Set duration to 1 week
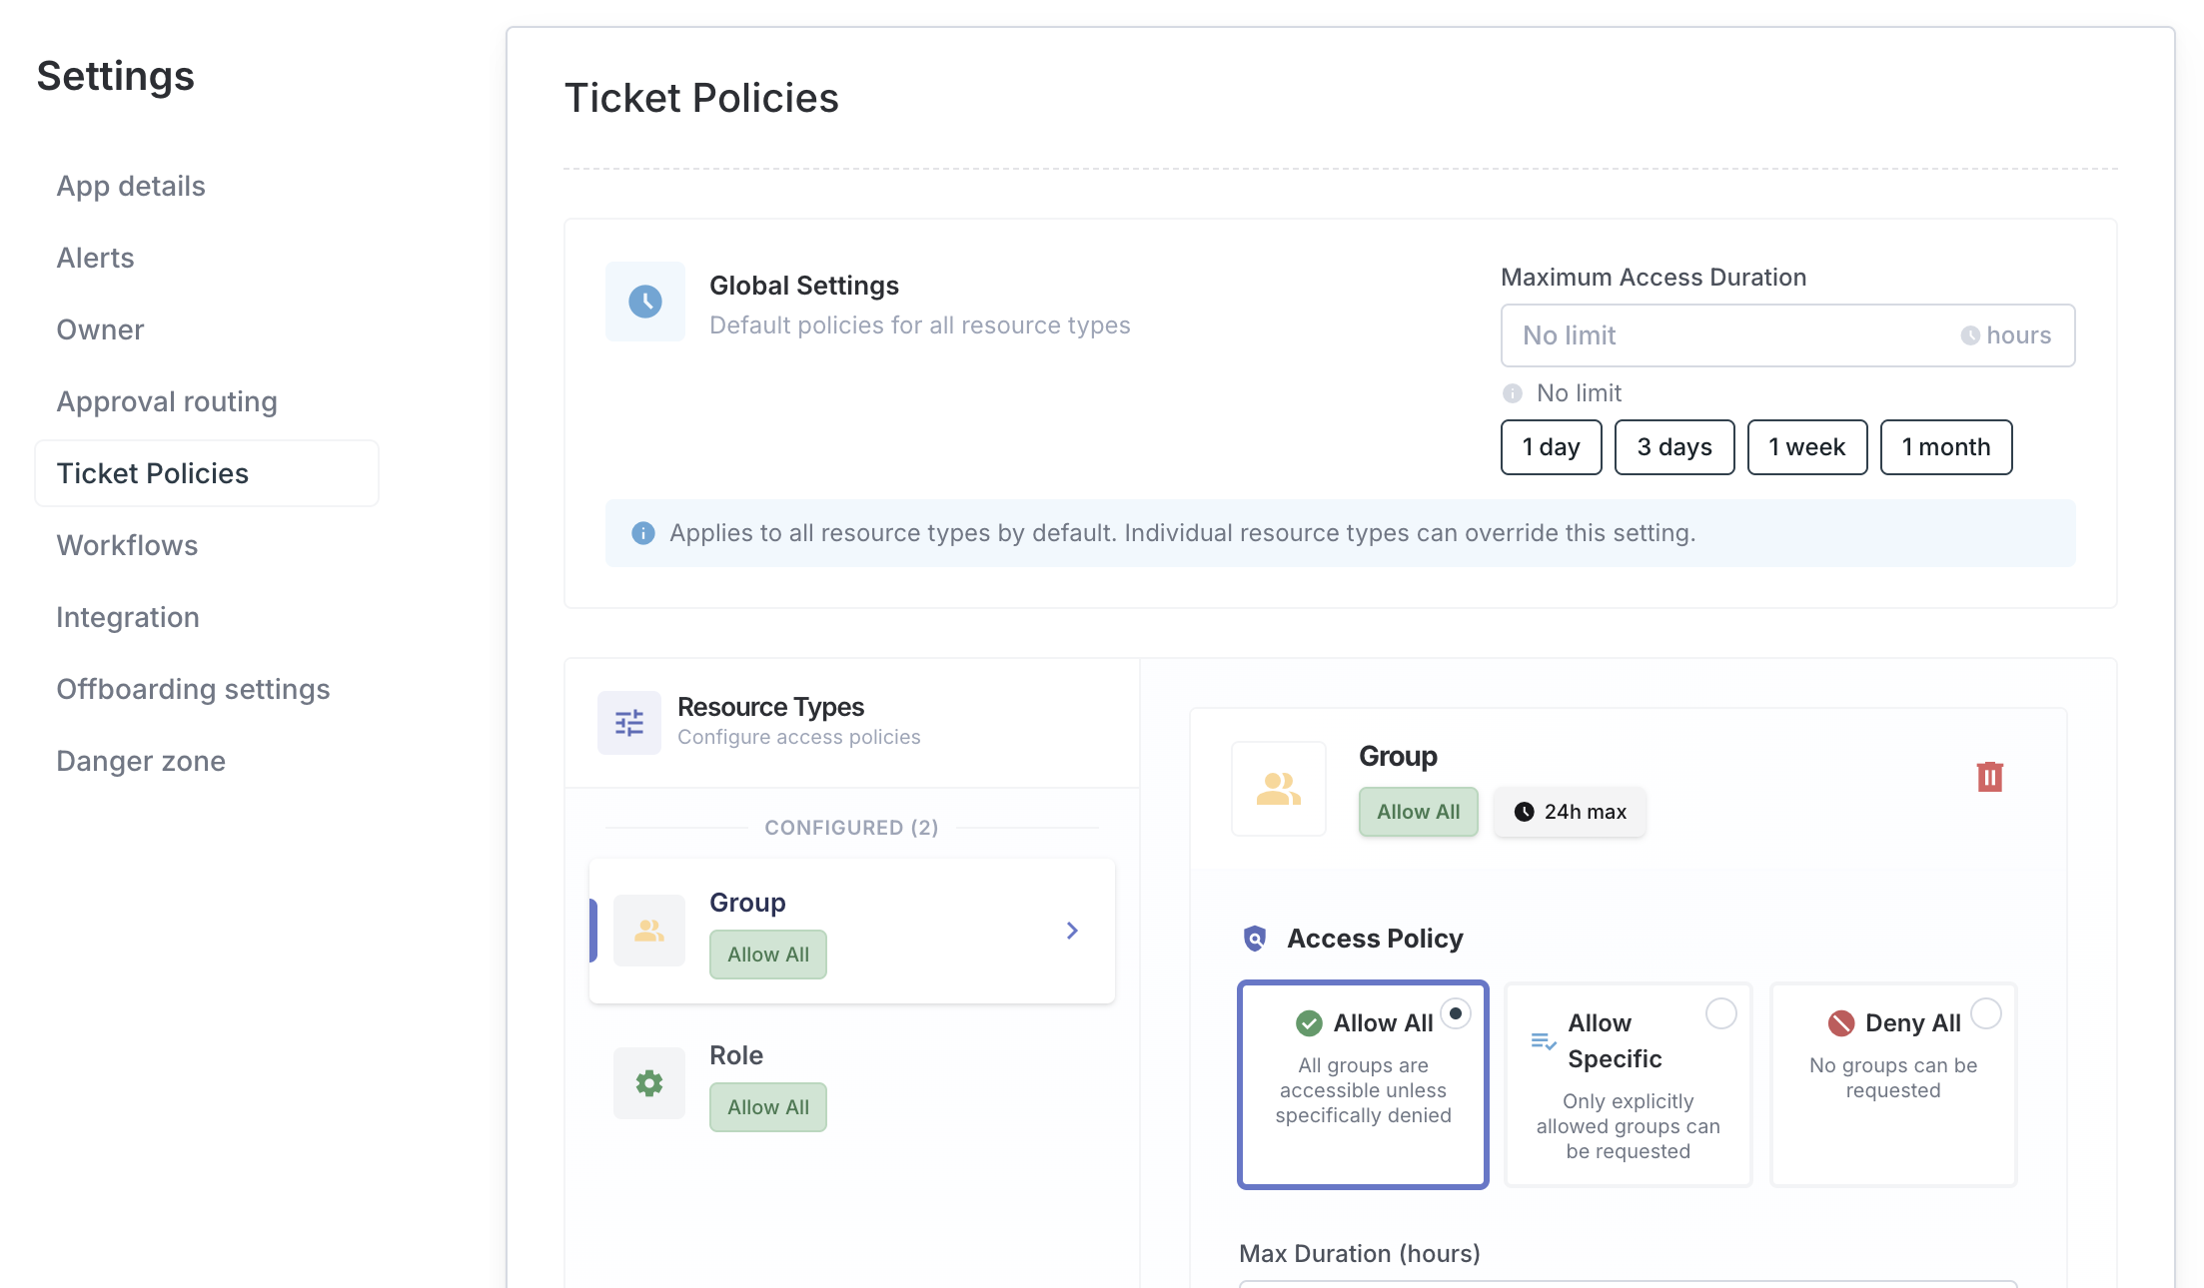This screenshot has height=1288, width=2204. (1806, 447)
